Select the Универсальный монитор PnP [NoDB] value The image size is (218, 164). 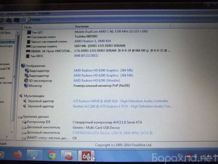click(102, 85)
